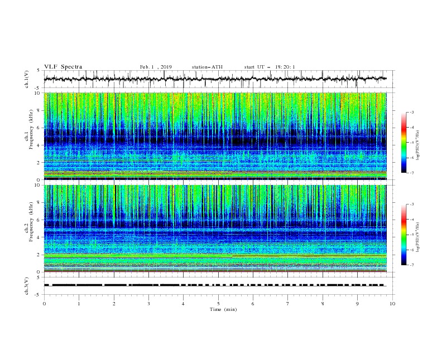Screen dimensions: 442x341
Task: Click the '-3' label on ch.1 colorbar
Action: coord(411,112)
